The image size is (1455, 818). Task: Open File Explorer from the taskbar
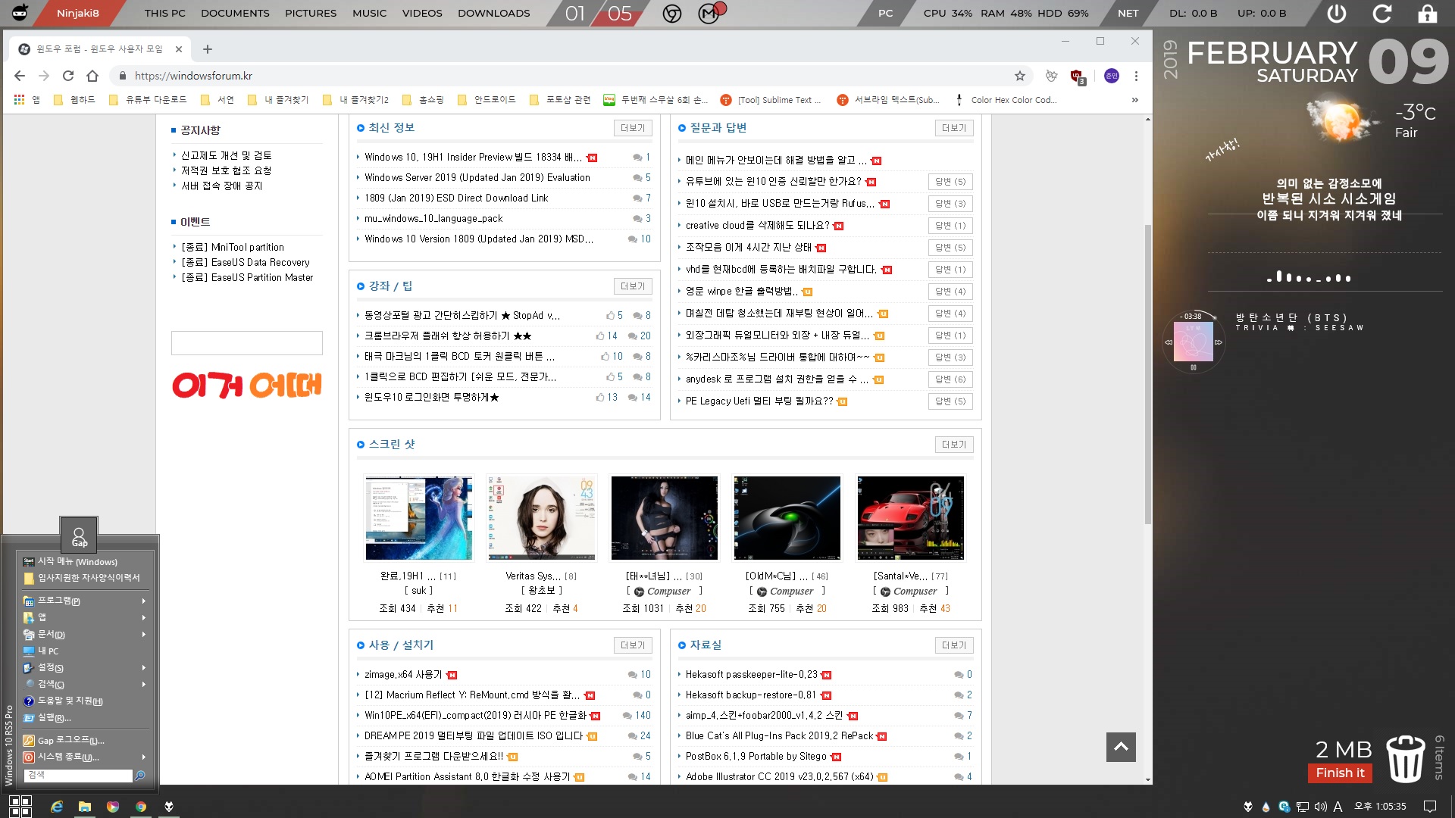click(x=85, y=807)
